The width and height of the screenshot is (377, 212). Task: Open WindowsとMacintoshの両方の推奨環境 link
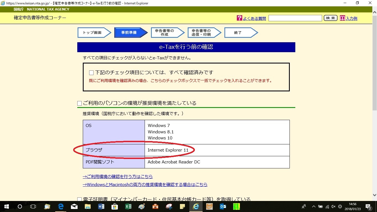point(145,185)
